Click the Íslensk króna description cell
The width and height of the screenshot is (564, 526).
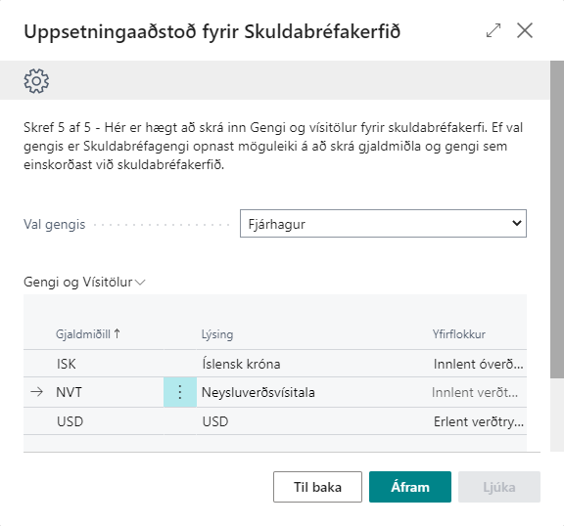pyautogui.click(x=313, y=364)
